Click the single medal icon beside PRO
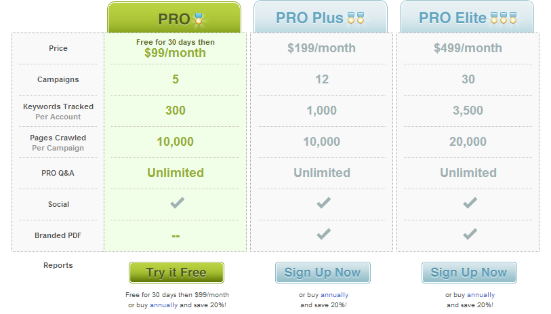Viewport: 551px width, 314px height. coord(199,18)
